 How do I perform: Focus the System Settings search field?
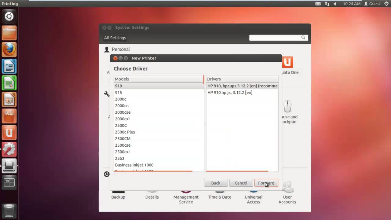coord(278,38)
